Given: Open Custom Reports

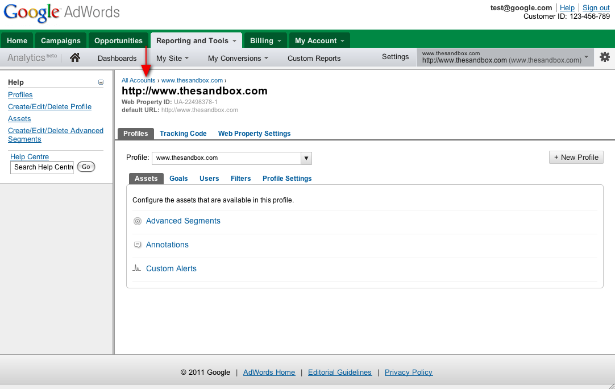Looking at the screenshot, I should coord(314,58).
